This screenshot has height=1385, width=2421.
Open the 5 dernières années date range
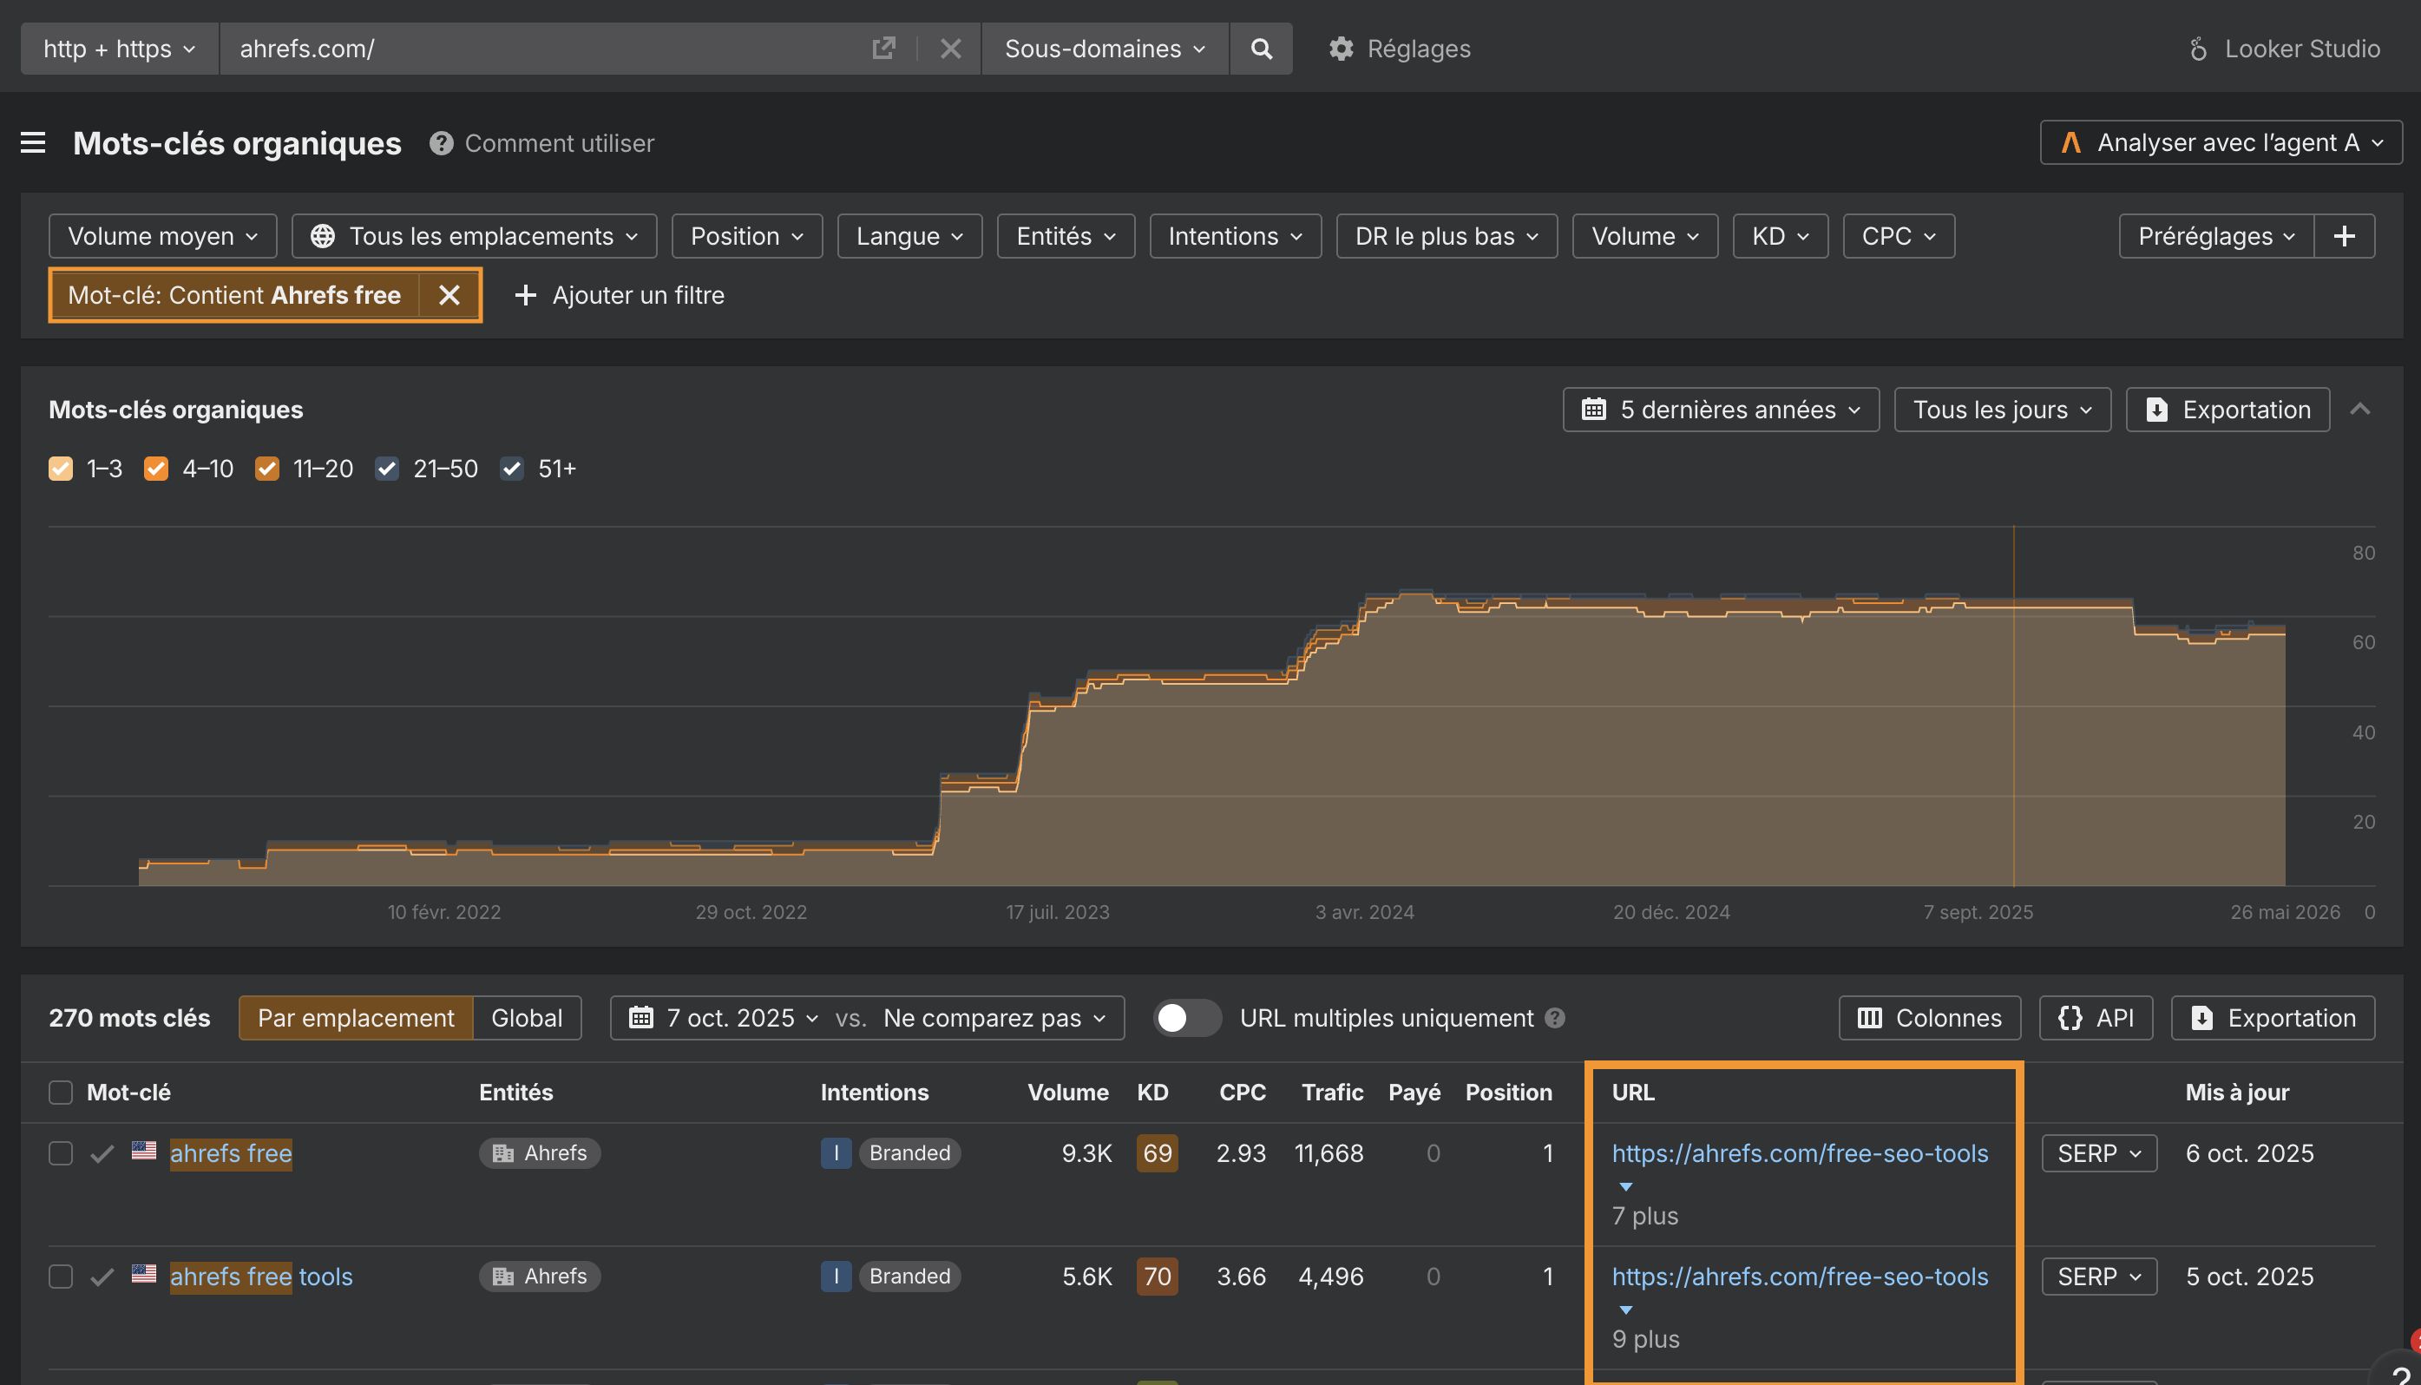(x=1721, y=409)
